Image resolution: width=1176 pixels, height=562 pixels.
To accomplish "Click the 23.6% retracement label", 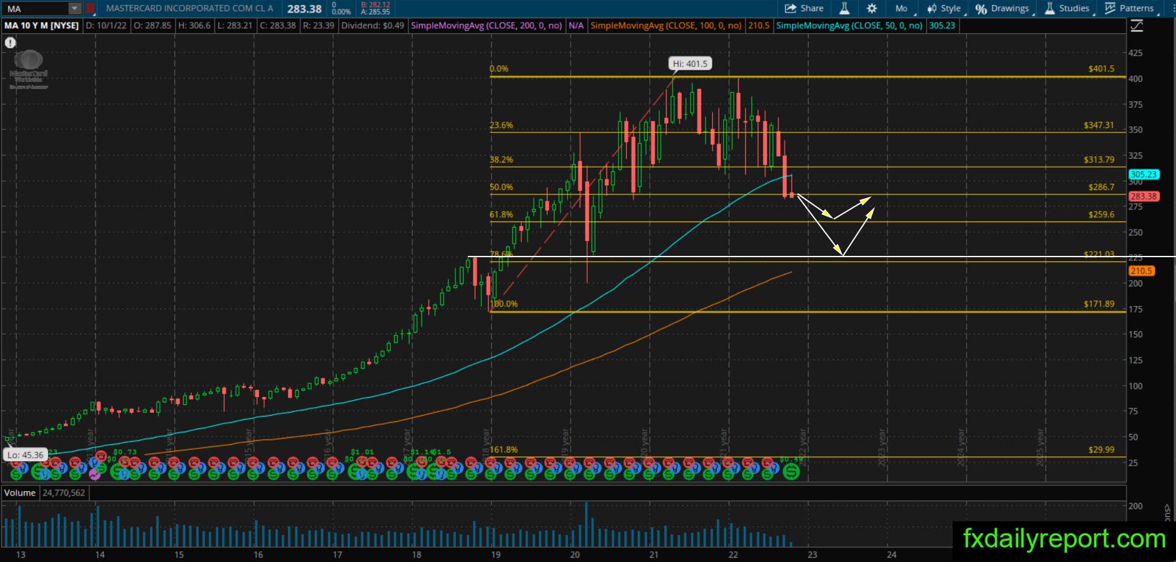I will pyautogui.click(x=501, y=125).
